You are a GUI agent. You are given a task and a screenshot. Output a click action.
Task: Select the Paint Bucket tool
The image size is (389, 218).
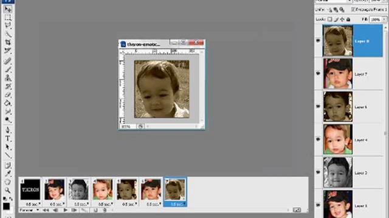[8, 104]
